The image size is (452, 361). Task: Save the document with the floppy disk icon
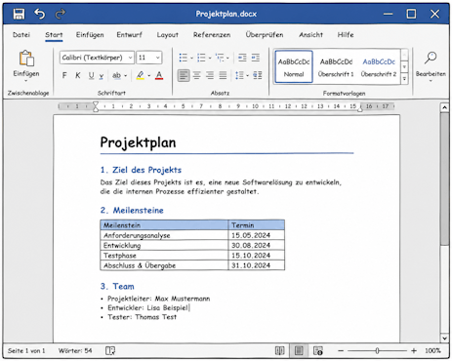tap(19, 14)
